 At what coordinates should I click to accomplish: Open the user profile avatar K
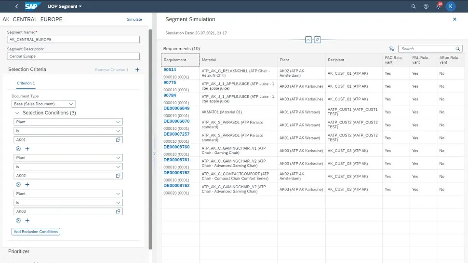(451, 6)
